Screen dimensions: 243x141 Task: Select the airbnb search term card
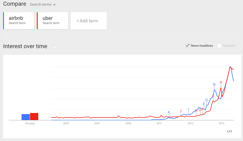(19, 20)
